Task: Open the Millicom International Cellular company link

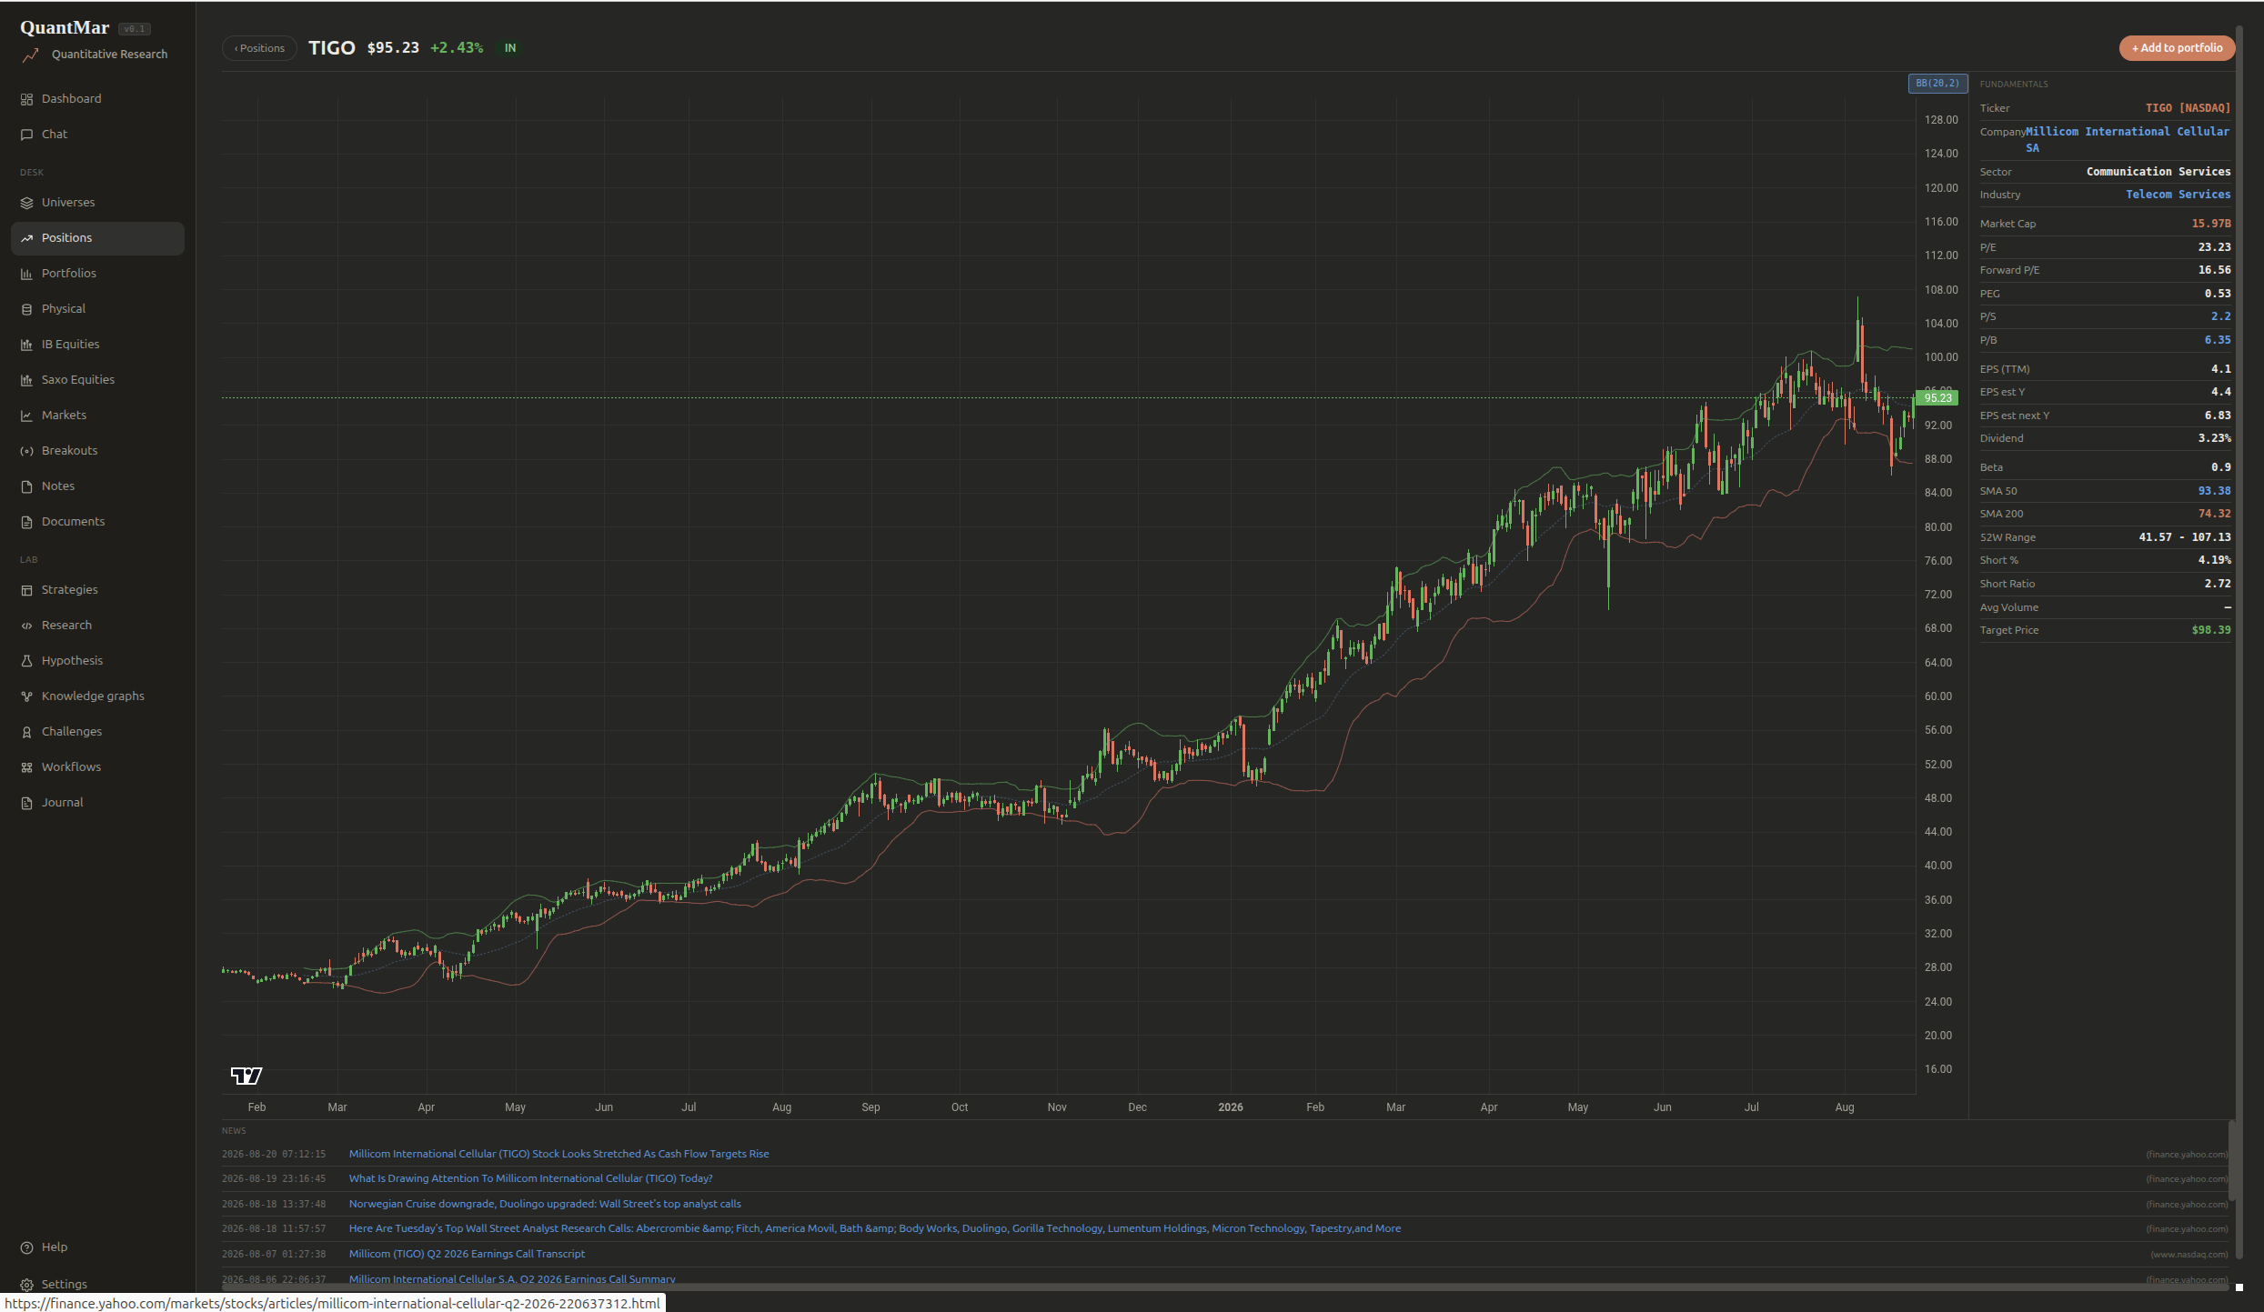Action: pyautogui.click(x=2127, y=139)
